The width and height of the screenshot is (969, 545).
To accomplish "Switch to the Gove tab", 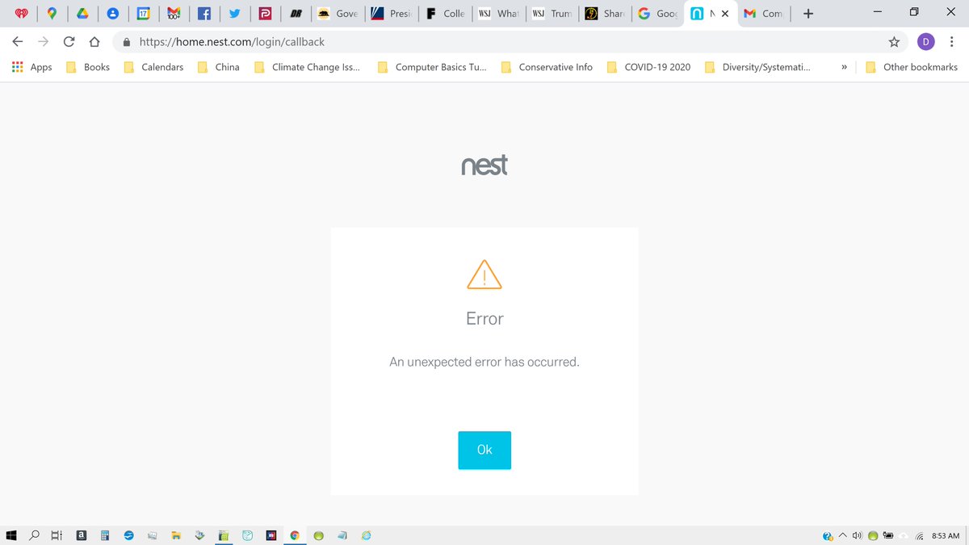I will click(338, 14).
